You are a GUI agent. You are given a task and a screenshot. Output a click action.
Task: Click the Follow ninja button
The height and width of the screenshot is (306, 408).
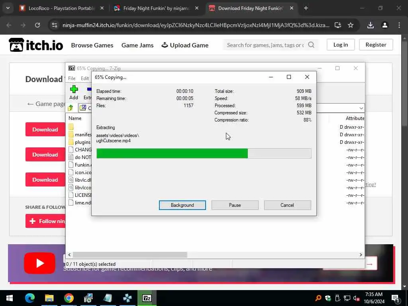coord(45,221)
